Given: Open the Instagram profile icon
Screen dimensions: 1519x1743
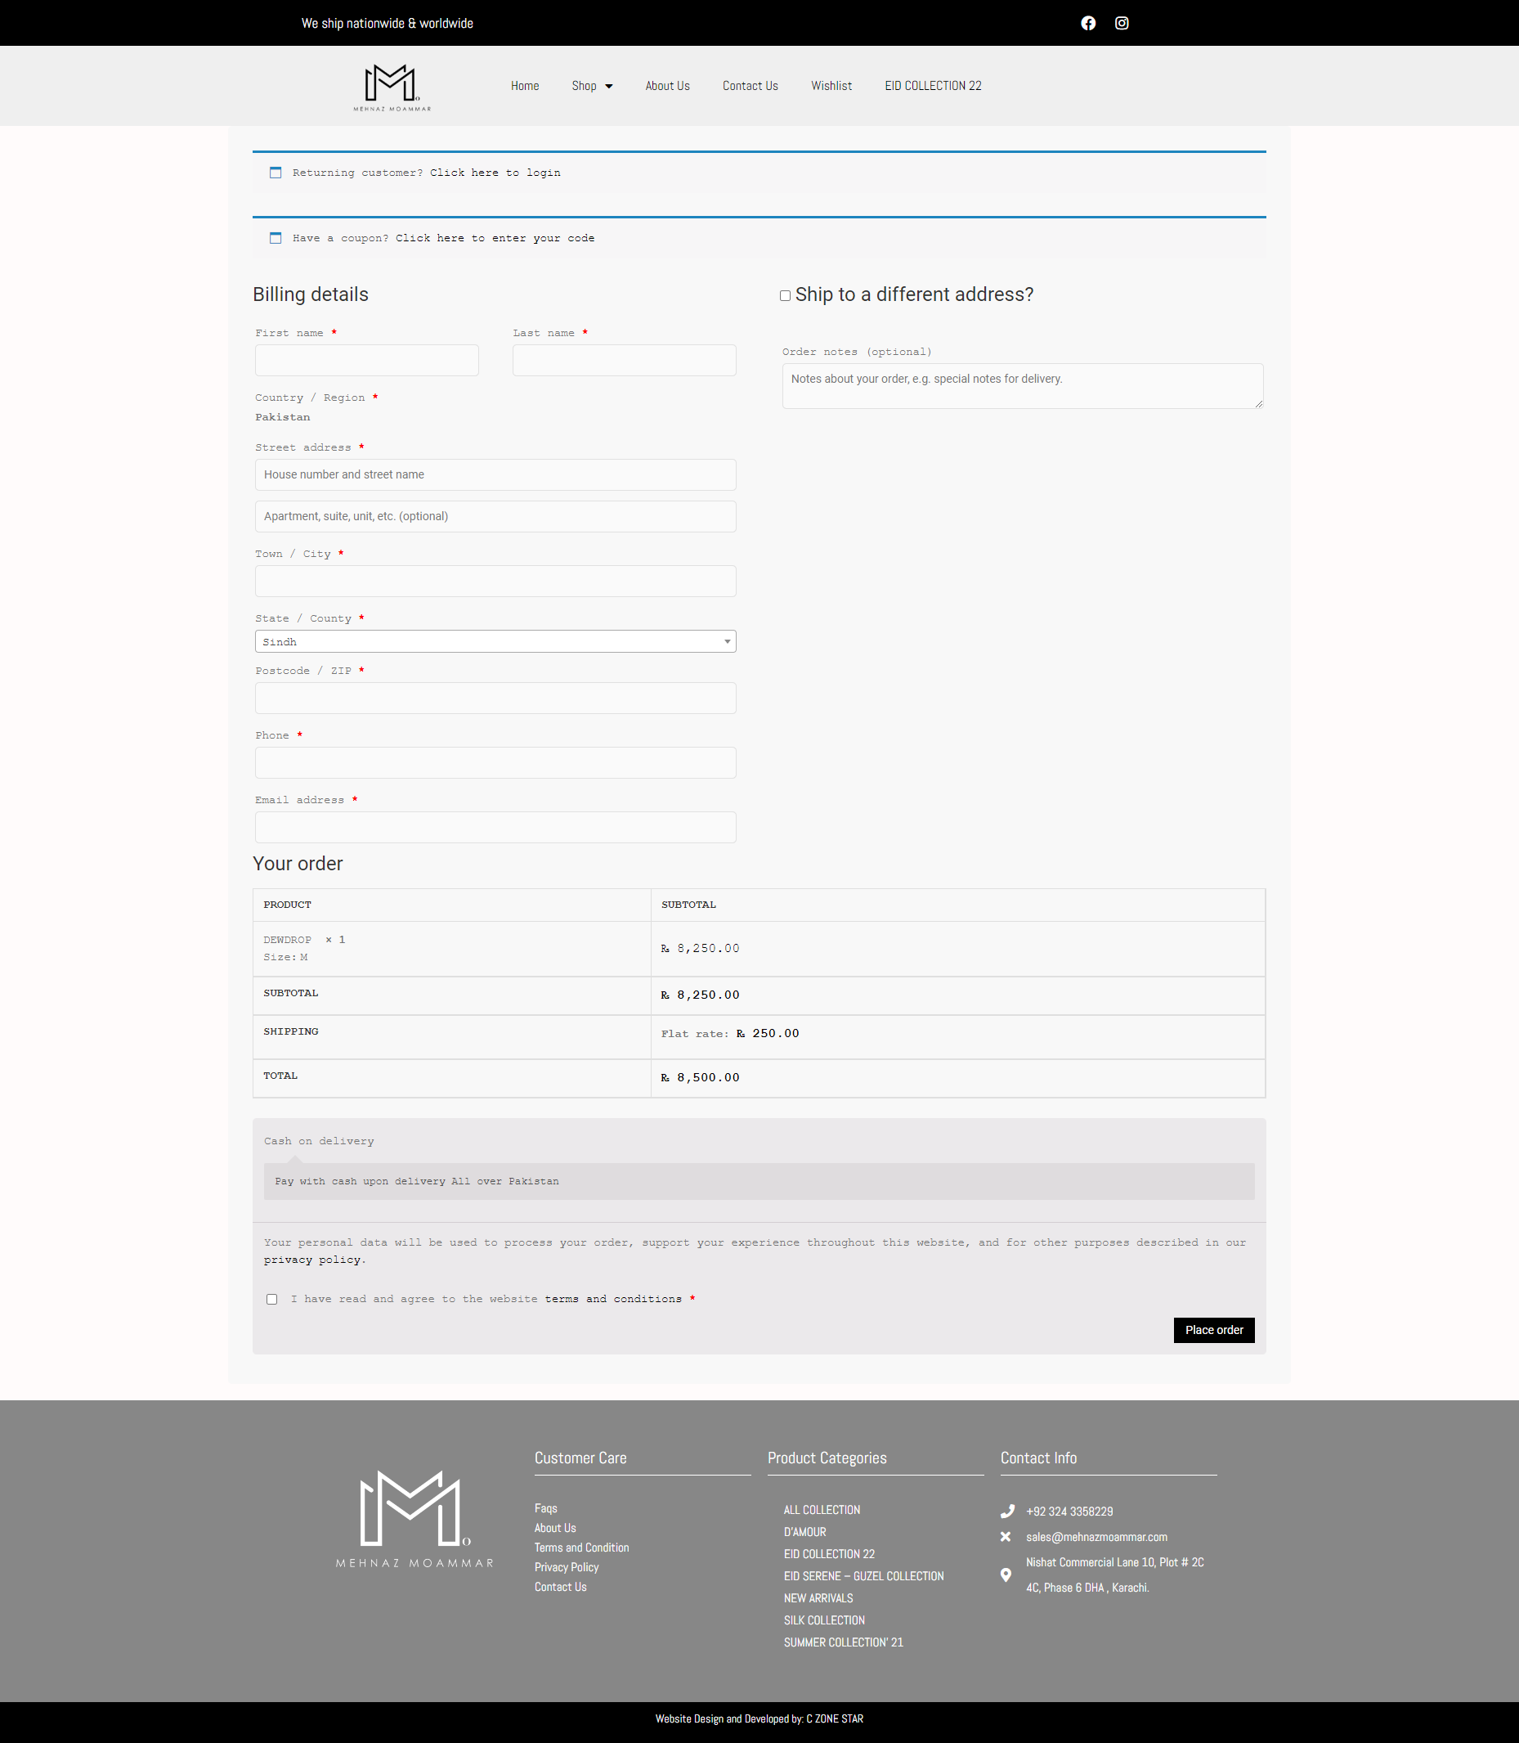Looking at the screenshot, I should pyautogui.click(x=1122, y=23).
